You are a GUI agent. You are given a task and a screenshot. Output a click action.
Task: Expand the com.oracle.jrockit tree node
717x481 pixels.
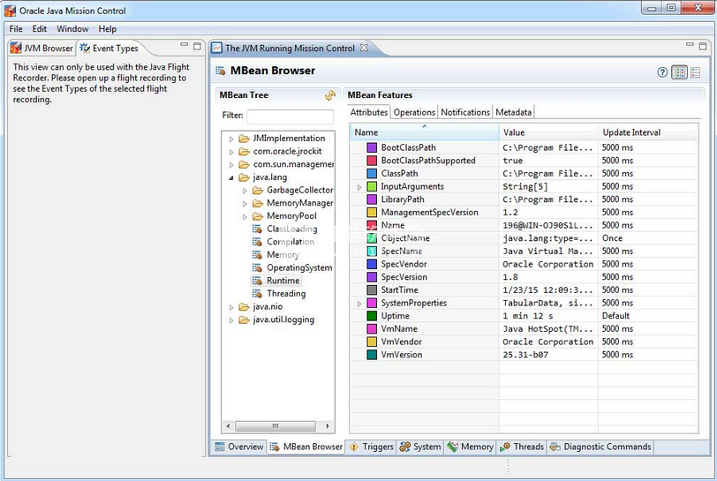(x=231, y=152)
